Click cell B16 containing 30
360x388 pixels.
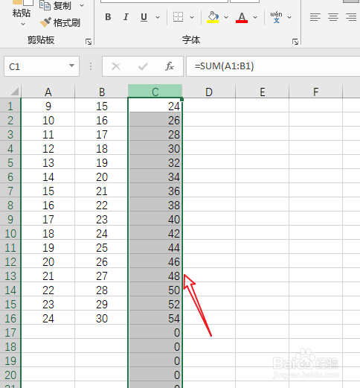101,318
